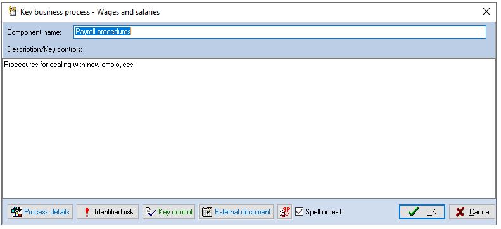The height and width of the screenshot is (229, 501).
Task: Click the text 'Procedures for dealing with new employees'
Action: tap(68, 65)
